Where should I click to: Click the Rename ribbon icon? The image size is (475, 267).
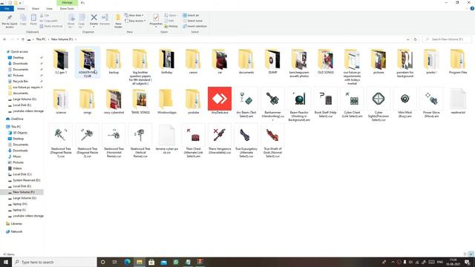(x=105, y=18)
